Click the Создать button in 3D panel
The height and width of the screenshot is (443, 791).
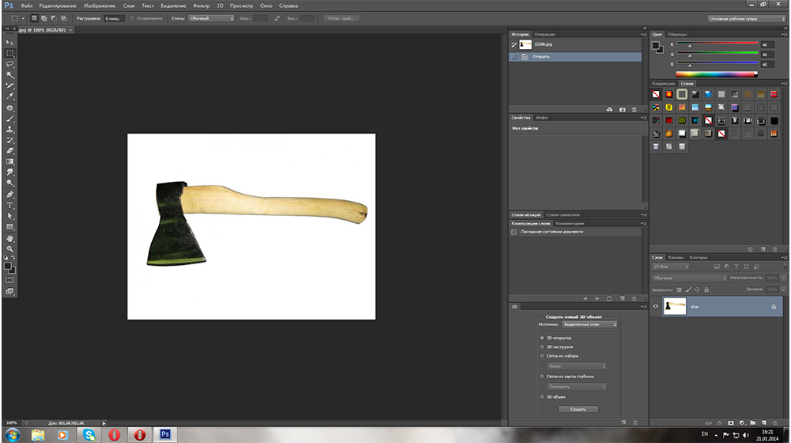coord(577,409)
